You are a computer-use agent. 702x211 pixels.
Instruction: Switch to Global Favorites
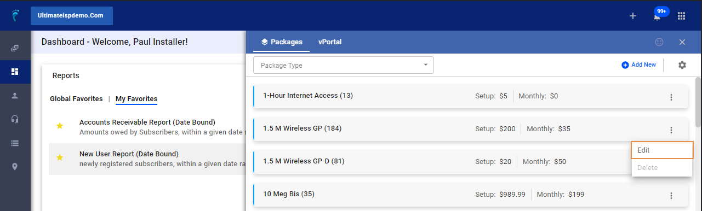(76, 99)
